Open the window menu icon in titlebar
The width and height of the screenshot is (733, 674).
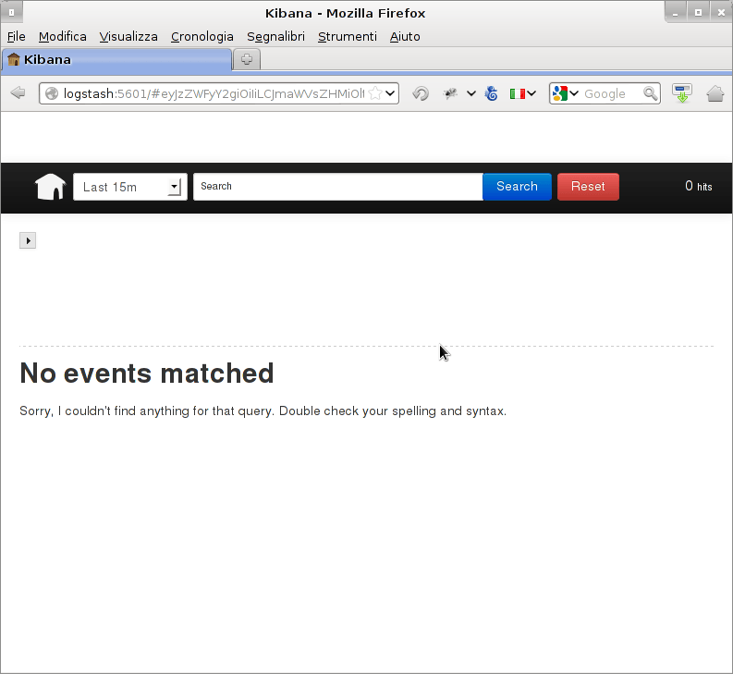click(12, 13)
